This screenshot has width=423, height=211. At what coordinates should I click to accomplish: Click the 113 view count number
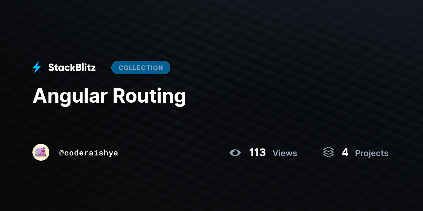point(257,153)
